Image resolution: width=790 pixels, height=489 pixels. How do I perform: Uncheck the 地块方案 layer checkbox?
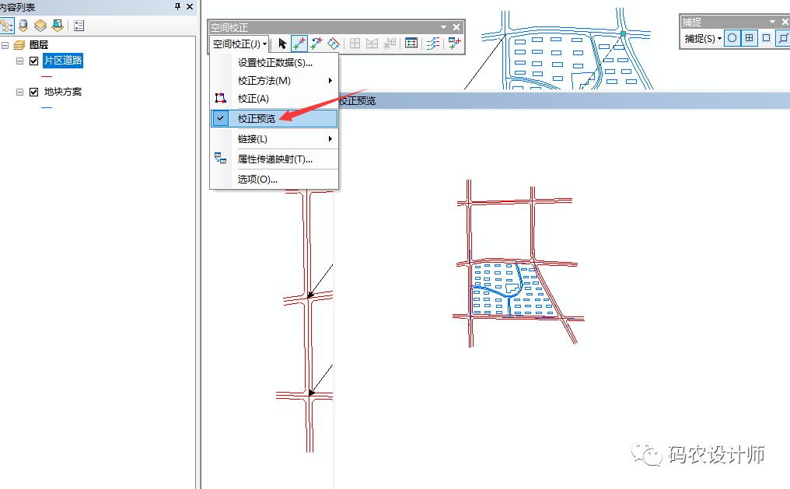(33, 92)
